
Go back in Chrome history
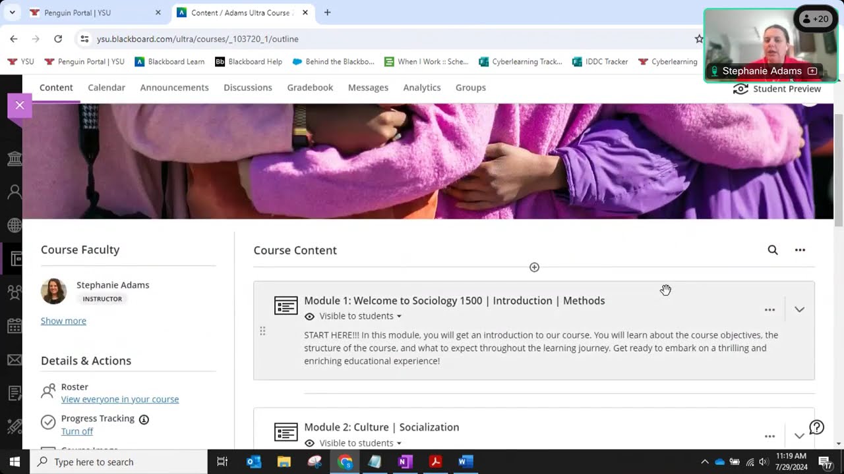[x=14, y=39]
